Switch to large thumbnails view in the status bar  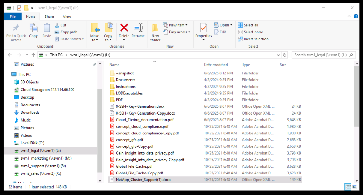(355, 187)
